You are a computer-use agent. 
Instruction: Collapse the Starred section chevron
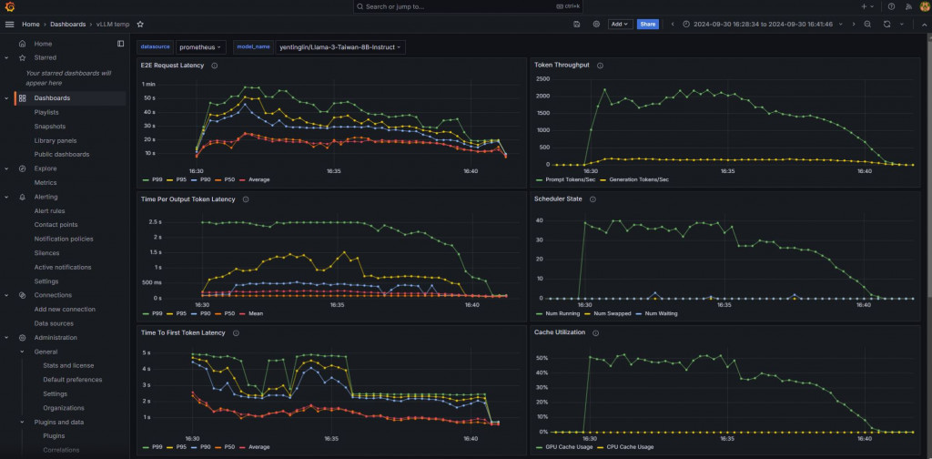coord(6,57)
